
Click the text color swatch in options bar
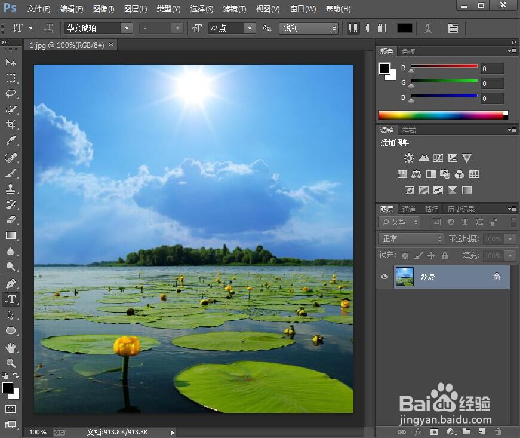tap(405, 29)
